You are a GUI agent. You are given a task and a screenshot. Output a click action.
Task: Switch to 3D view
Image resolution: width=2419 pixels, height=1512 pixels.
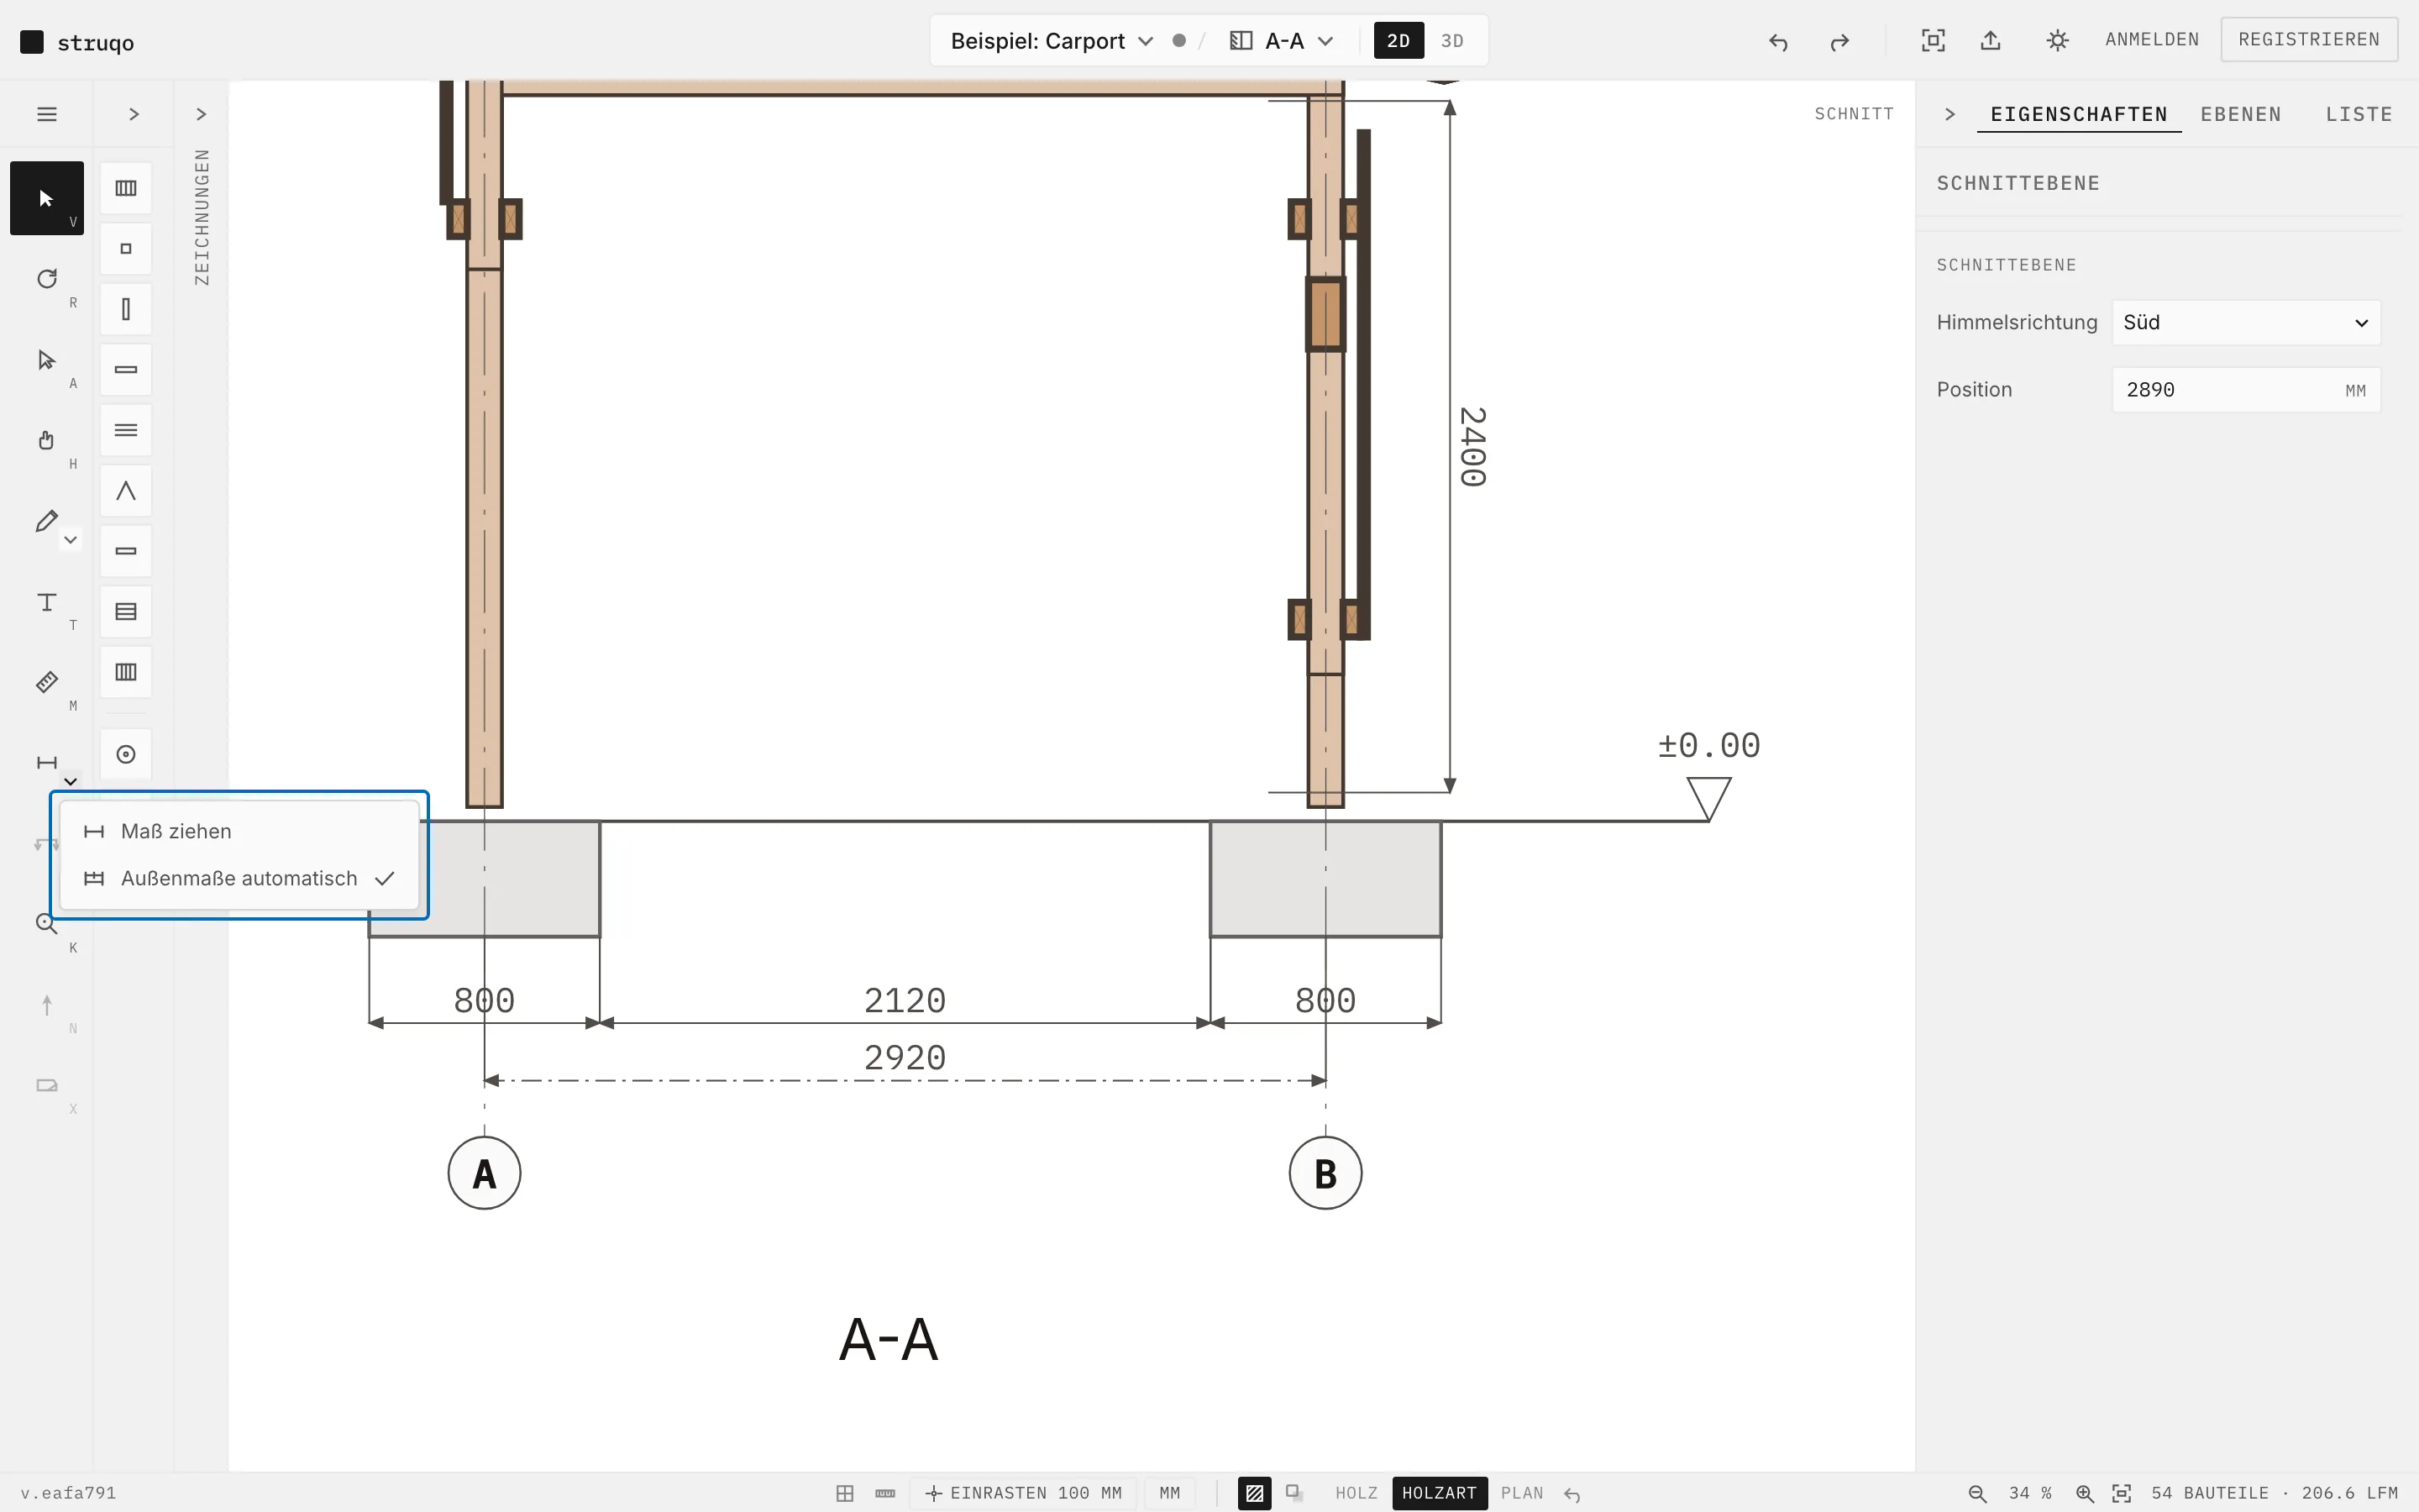(1452, 40)
